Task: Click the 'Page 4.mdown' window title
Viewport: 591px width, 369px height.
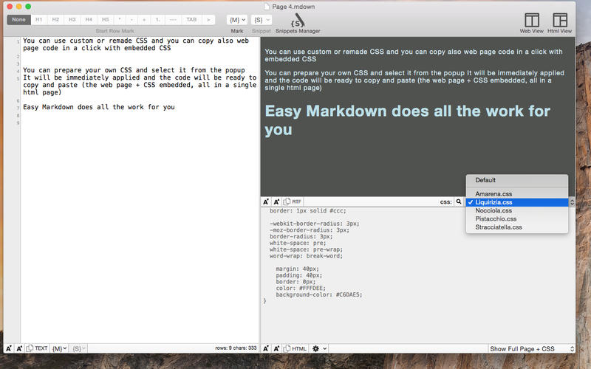Action: [293, 7]
